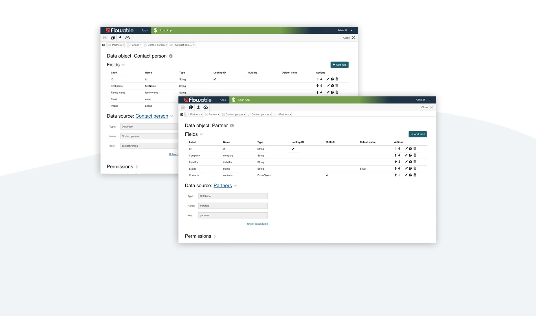Screen dimensions: 536x316
Task: Open Admin user dropdown in front window
Action: click(423, 100)
